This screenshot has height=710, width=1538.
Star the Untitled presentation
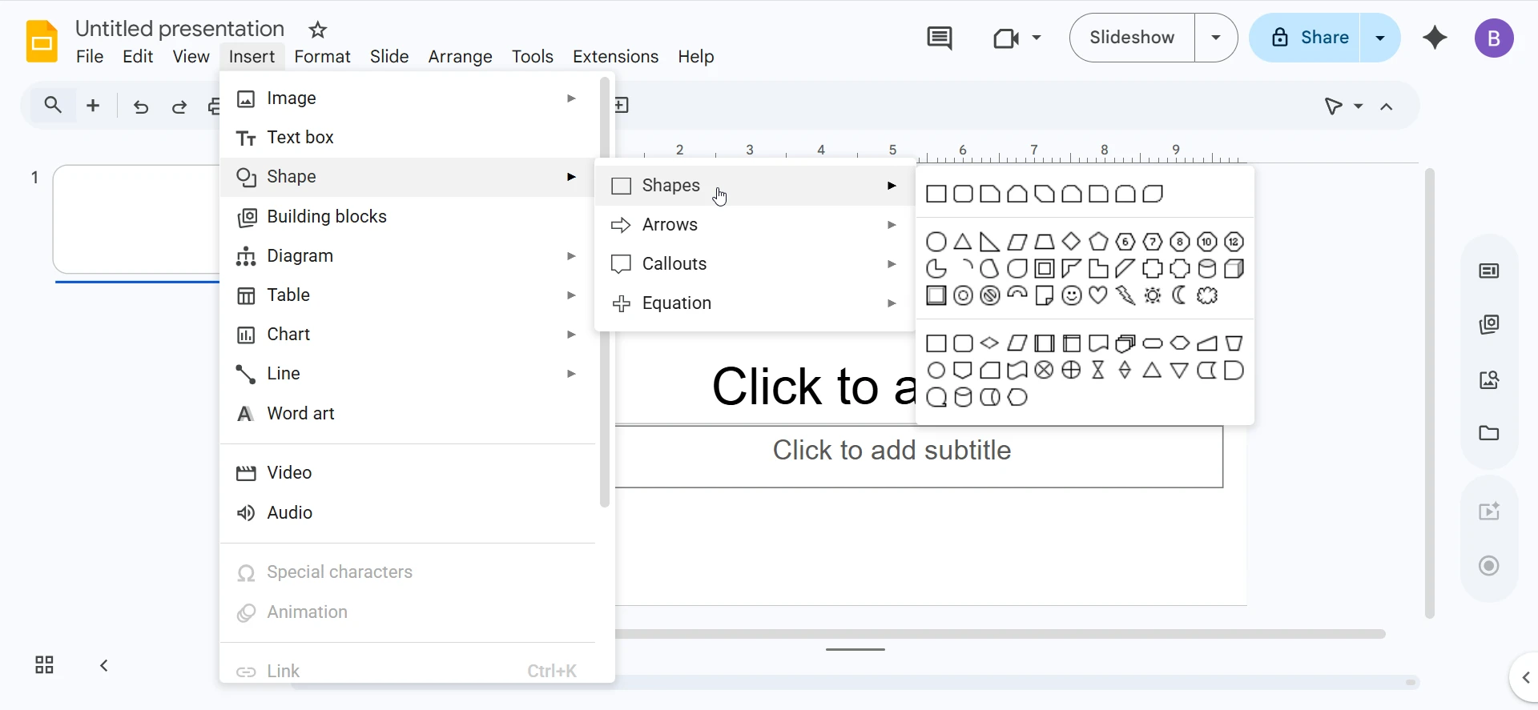[x=318, y=30]
